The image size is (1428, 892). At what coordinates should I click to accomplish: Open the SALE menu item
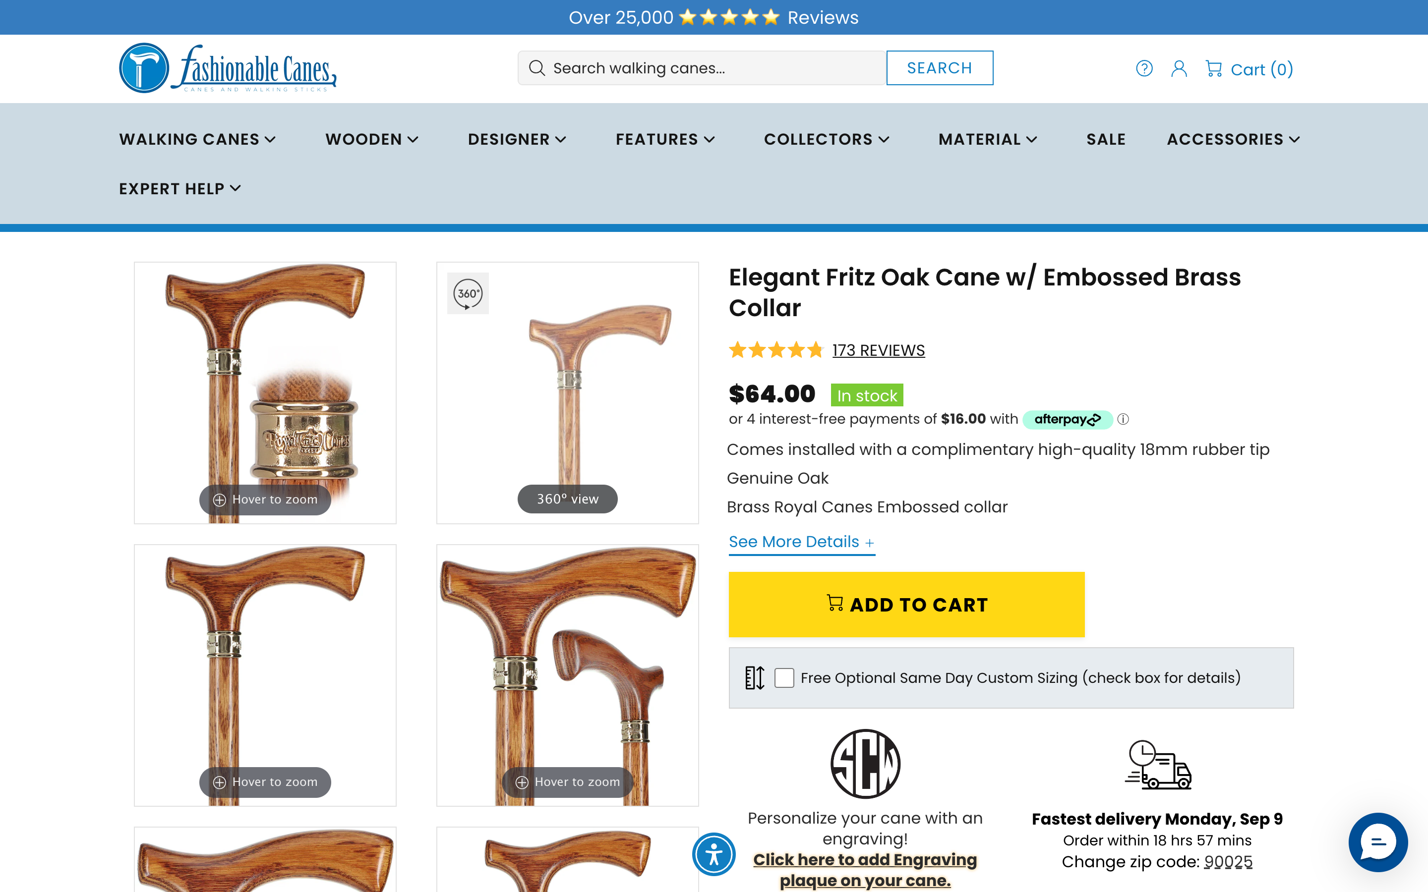coord(1106,139)
